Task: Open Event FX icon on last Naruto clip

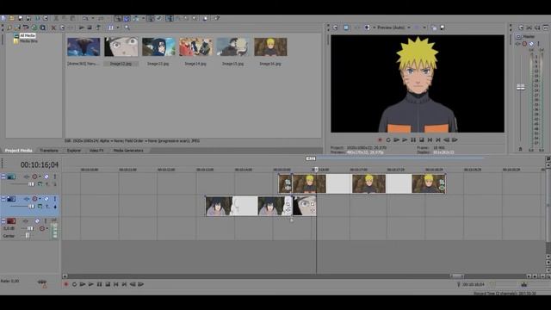Action: coord(442,188)
